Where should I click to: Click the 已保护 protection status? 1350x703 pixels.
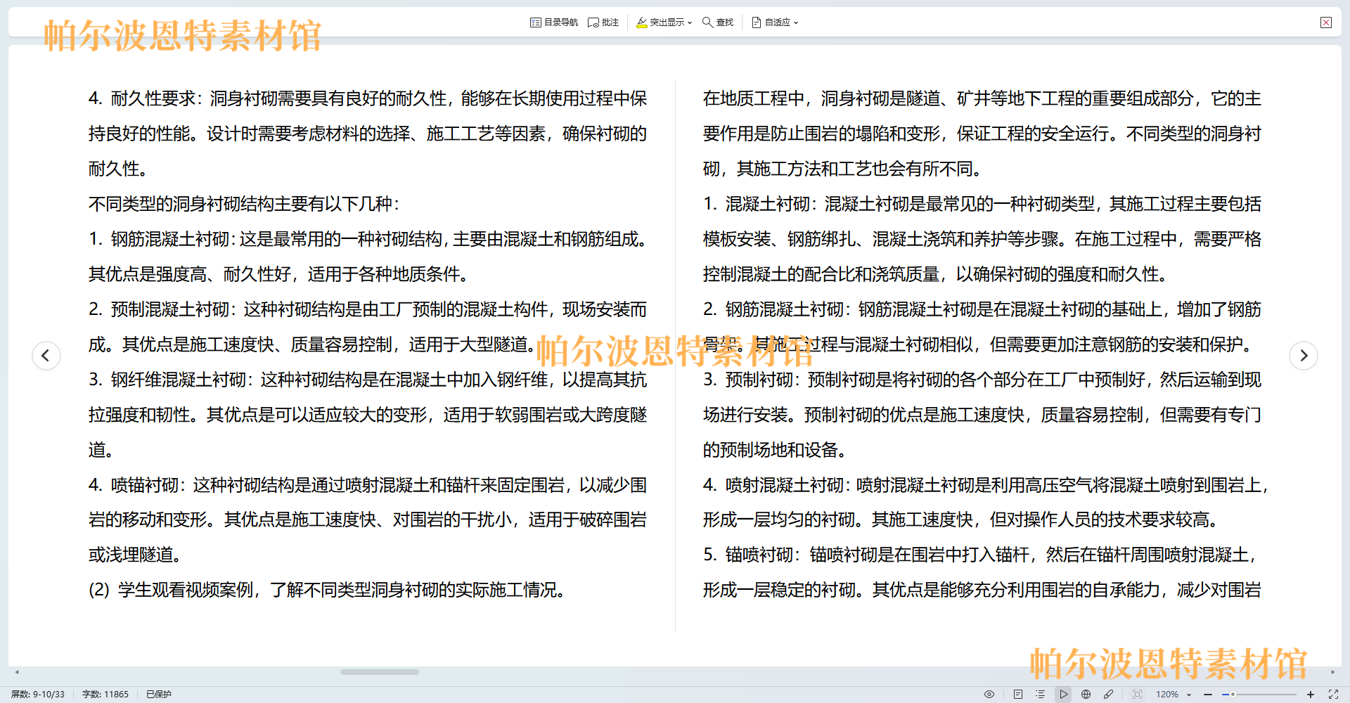click(159, 694)
